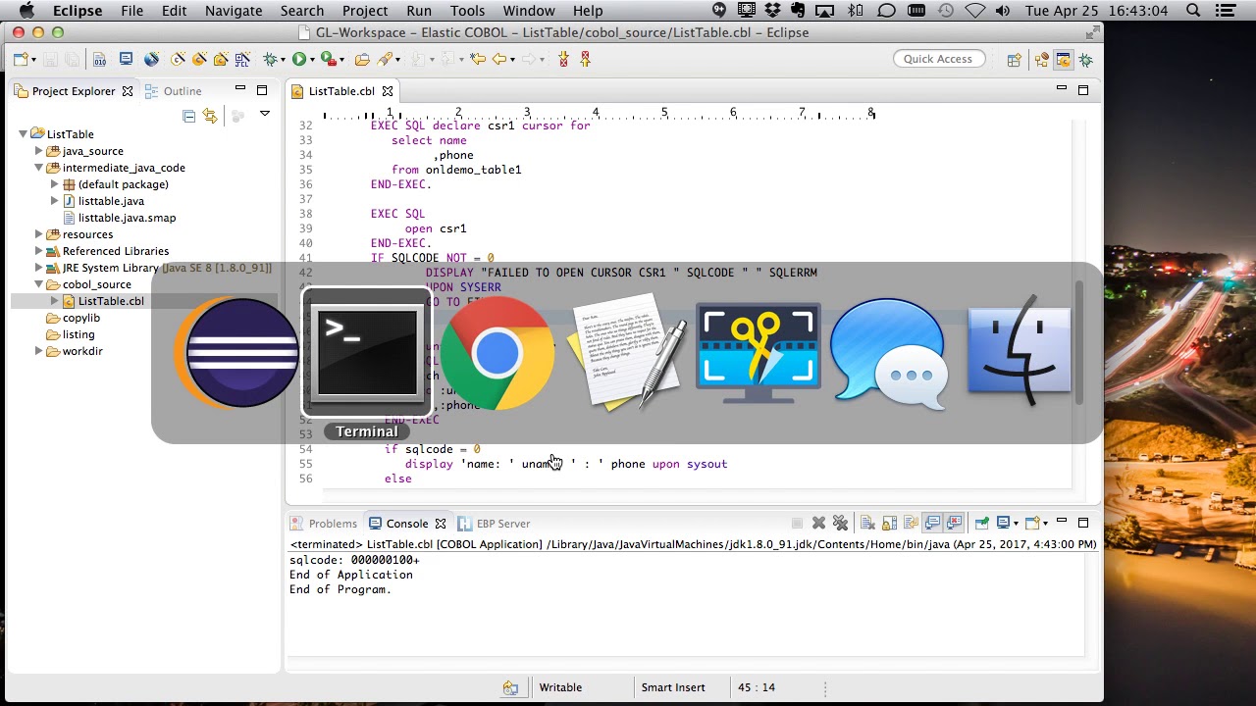Click the Next Annotation down-arrow icon
1256x706 pixels.
563,60
